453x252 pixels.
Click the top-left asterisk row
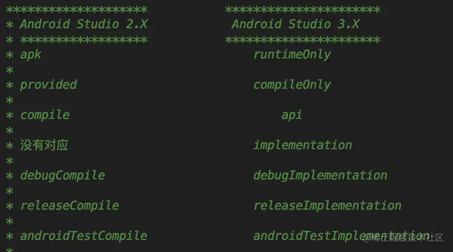click(x=76, y=10)
